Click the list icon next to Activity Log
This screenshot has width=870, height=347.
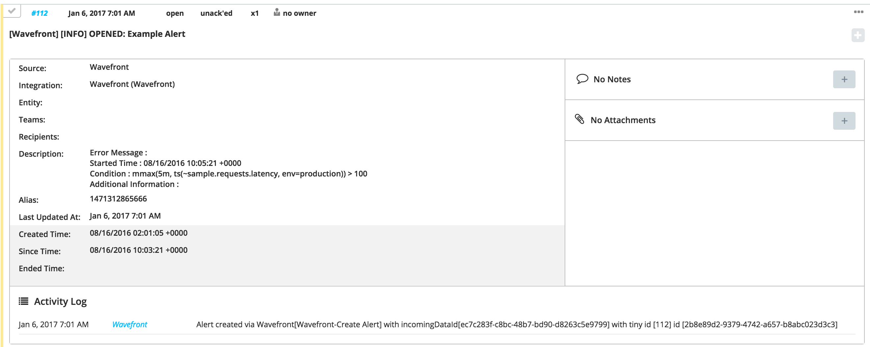click(x=23, y=301)
